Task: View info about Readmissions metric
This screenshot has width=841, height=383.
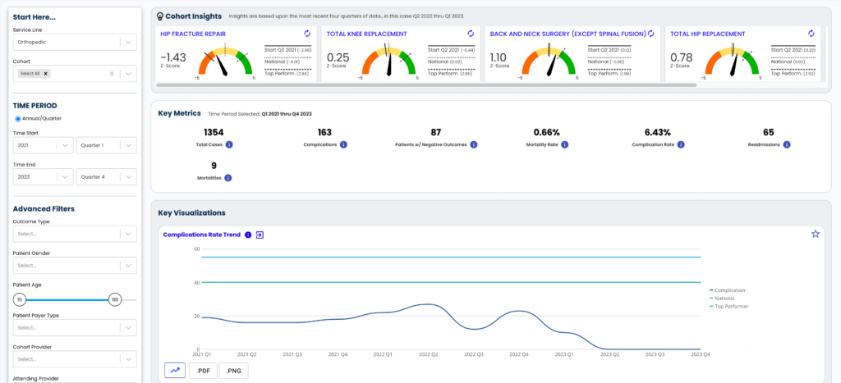Action: [786, 144]
